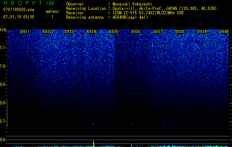Click the 0939 time marker
Image resolution: width=232 pixels, height=147 pixels.
[x=202, y=31]
